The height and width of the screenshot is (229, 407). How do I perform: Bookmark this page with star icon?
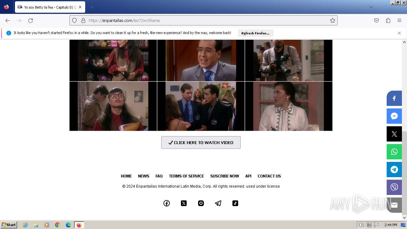(333, 20)
